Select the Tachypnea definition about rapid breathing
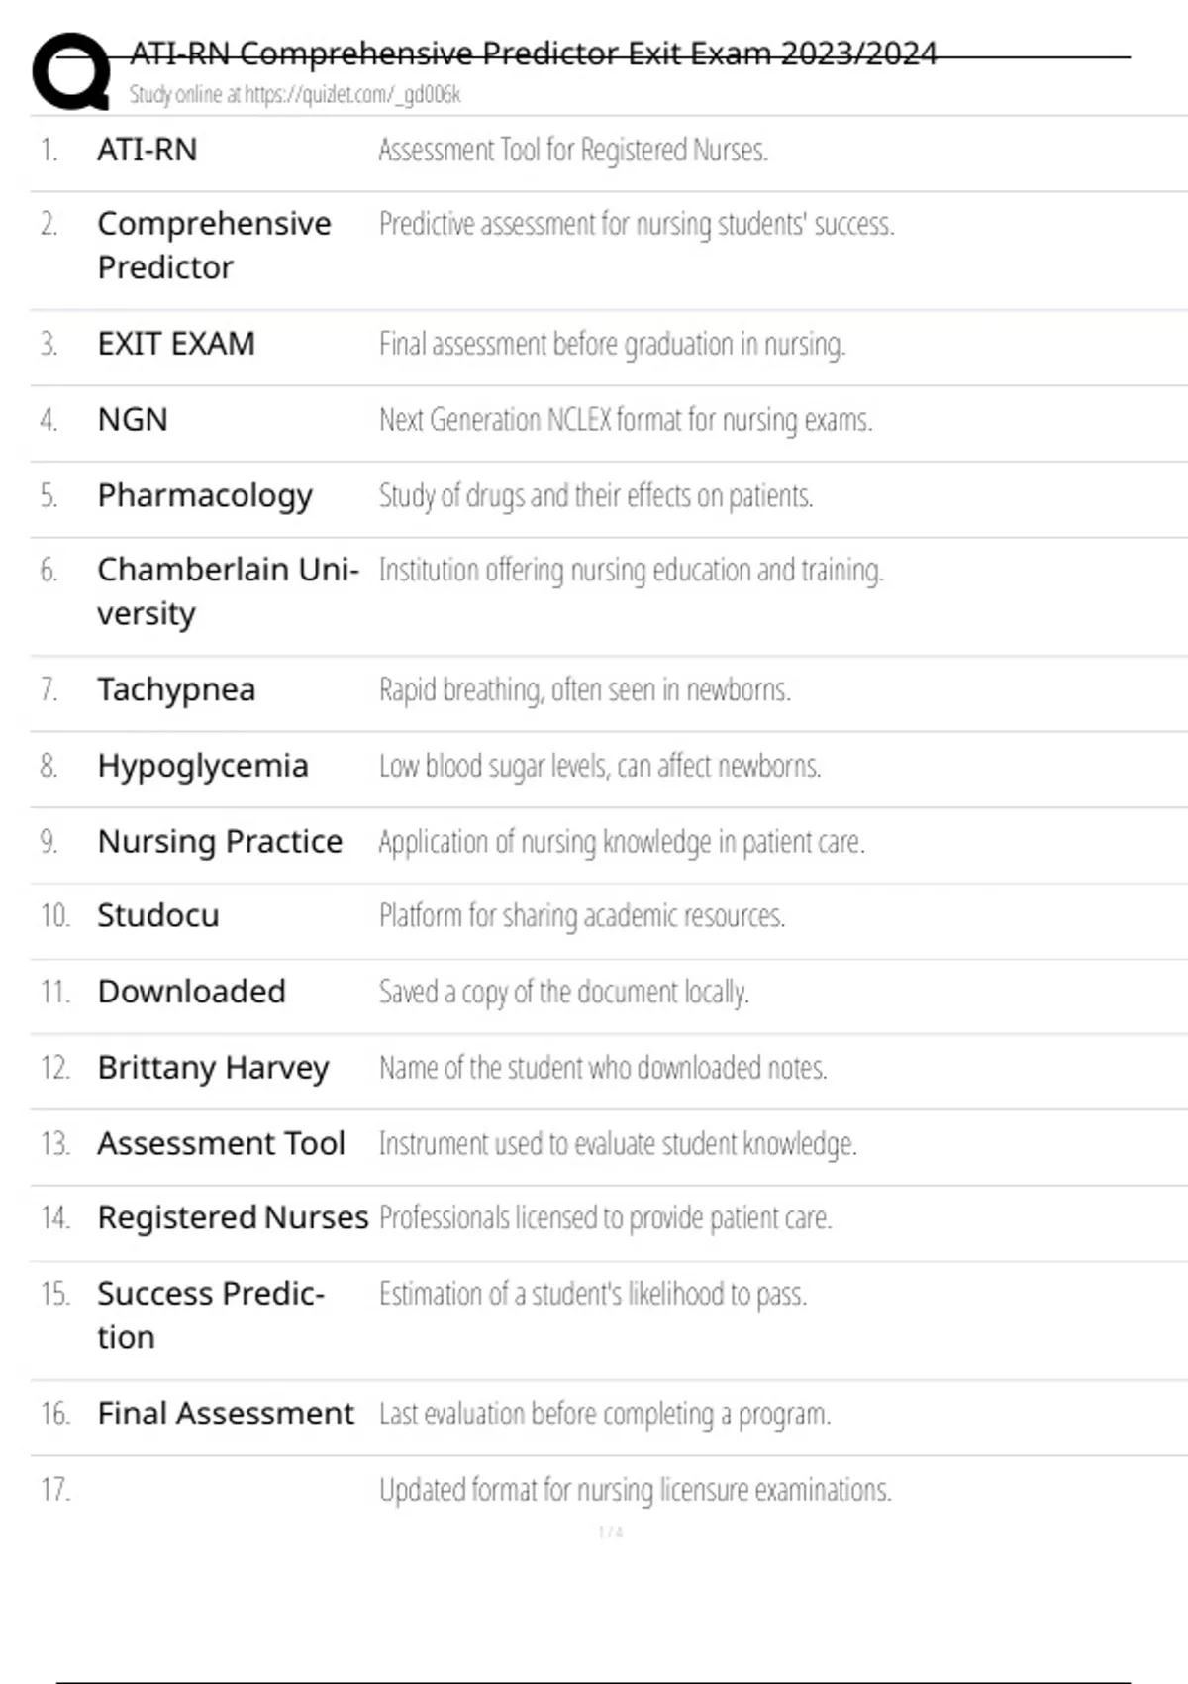 click(x=585, y=689)
